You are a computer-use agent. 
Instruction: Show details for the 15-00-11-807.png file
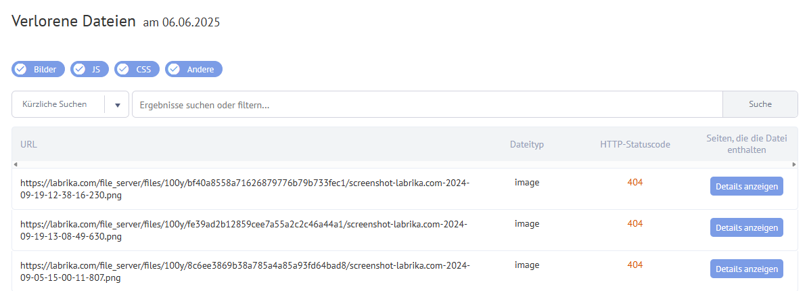pyautogui.click(x=746, y=269)
